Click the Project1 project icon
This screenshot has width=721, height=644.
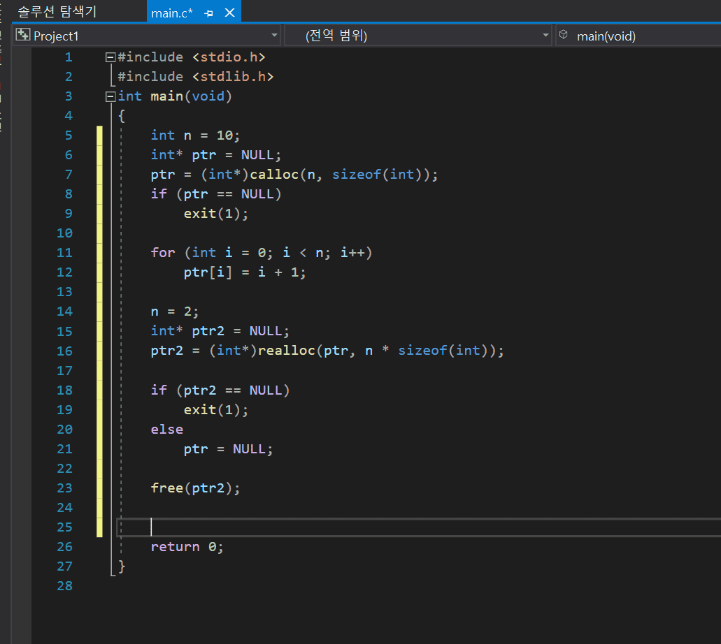click(x=23, y=35)
